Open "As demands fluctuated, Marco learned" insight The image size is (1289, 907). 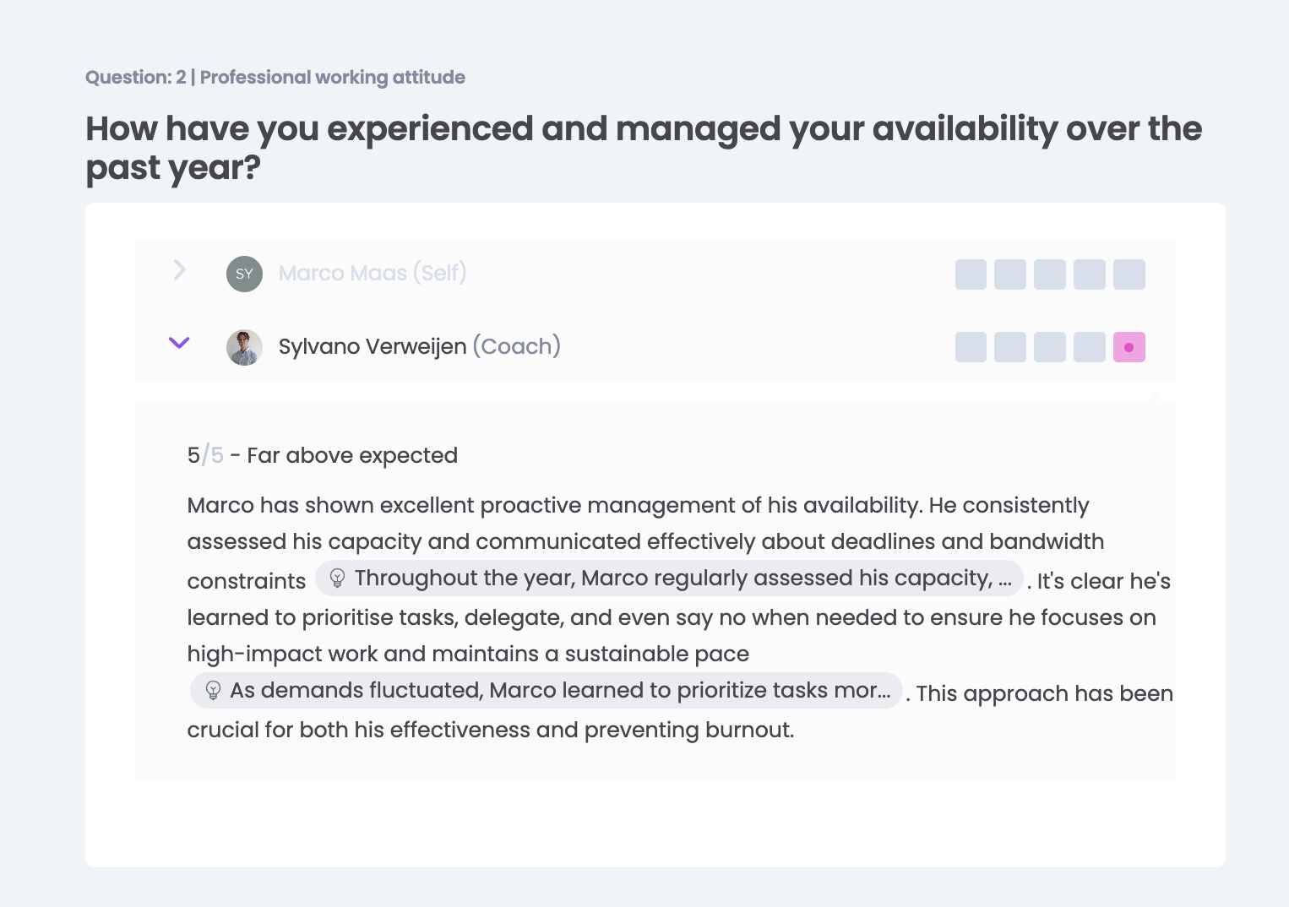(559, 691)
